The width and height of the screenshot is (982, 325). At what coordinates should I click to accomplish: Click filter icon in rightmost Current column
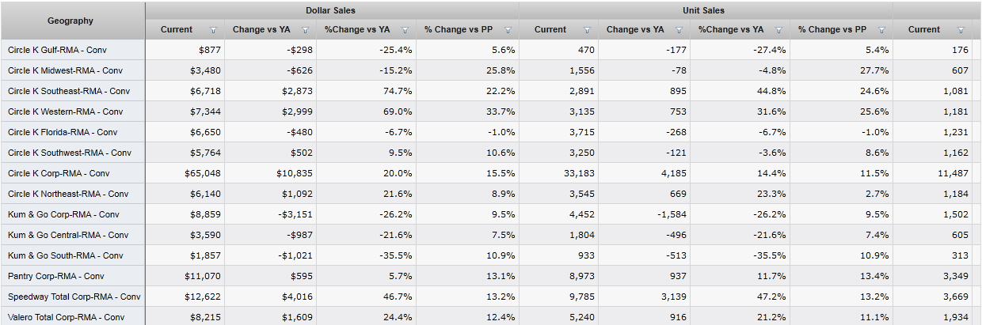[961, 30]
